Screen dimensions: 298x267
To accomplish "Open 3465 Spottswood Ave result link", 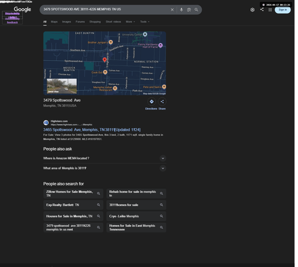I will (92, 130).
